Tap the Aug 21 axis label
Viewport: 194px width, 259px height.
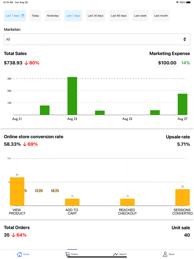point(17,119)
